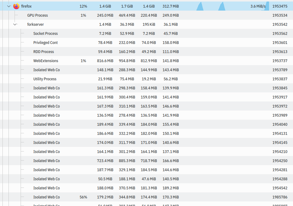The height and width of the screenshot is (206, 293).
Task: Click PID 1953542 of forkserver
Action: tap(280, 24)
